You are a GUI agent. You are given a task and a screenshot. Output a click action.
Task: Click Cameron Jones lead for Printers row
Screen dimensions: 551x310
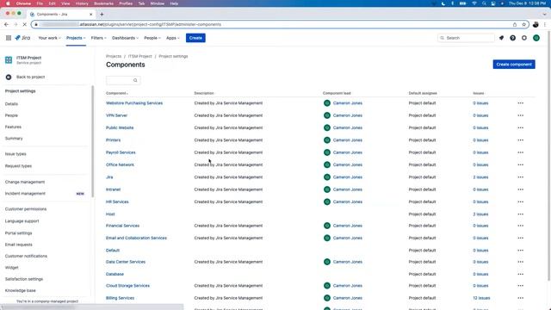pos(347,140)
